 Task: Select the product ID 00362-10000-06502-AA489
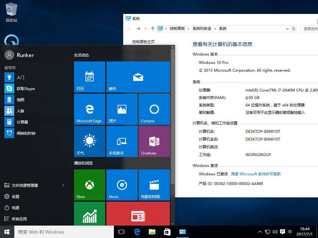(238, 184)
